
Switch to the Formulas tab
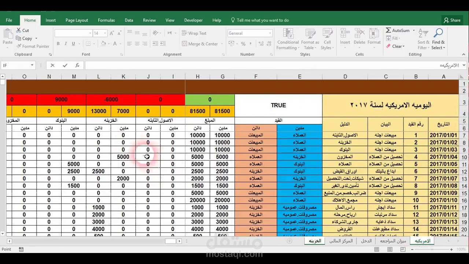tap(106, 20)
